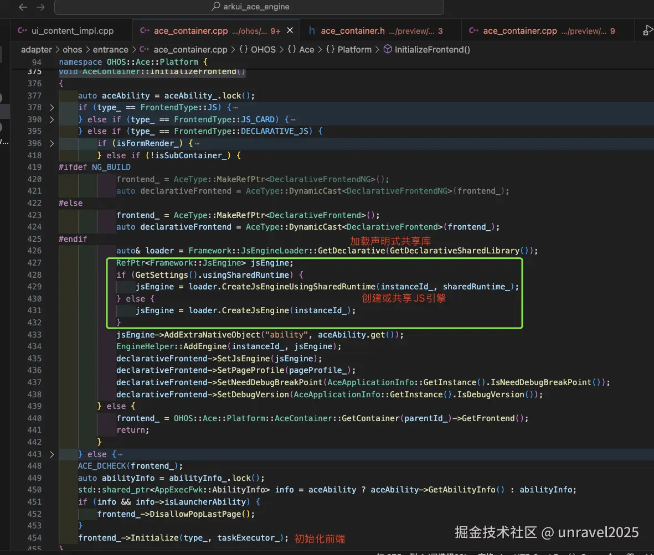The height and width of the screenshot is (555, 654).
Task: Click 'ACE_DCHECK' on line 448
Action: pos(102,466)
